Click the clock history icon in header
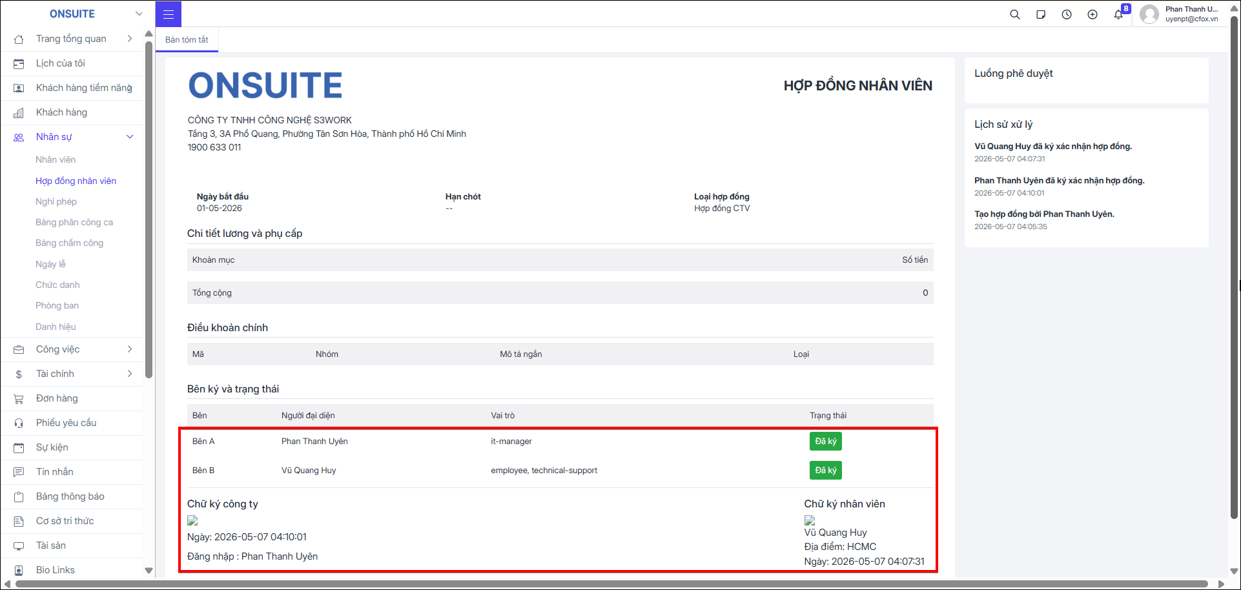The height and width of the screenshot is (590, 1241). [1067, 14]
